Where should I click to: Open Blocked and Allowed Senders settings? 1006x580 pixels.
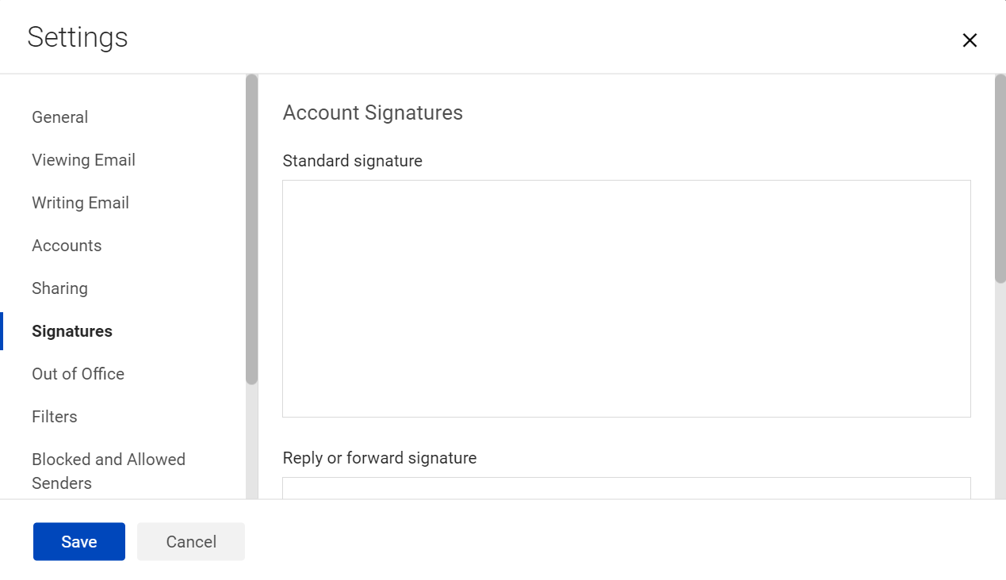(x=109, y=471)
